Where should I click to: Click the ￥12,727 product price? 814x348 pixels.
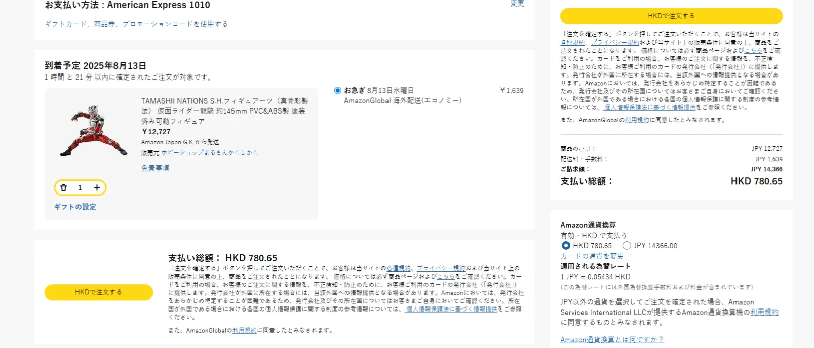coord(156,132)
